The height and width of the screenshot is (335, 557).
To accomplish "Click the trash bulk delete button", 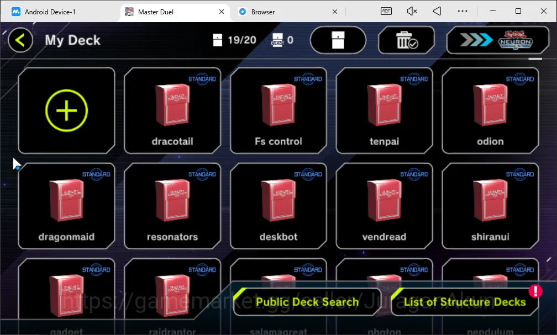I will click(x=406, y=40).
